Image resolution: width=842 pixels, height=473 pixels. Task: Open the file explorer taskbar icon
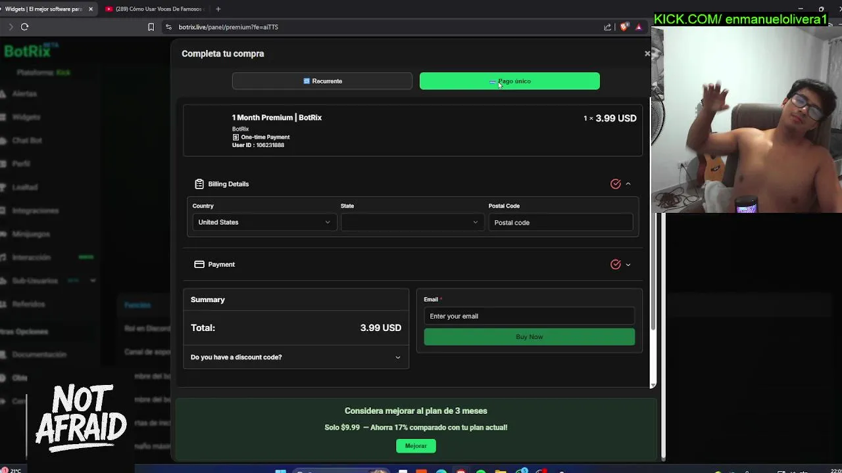click(x=501, y=470)
